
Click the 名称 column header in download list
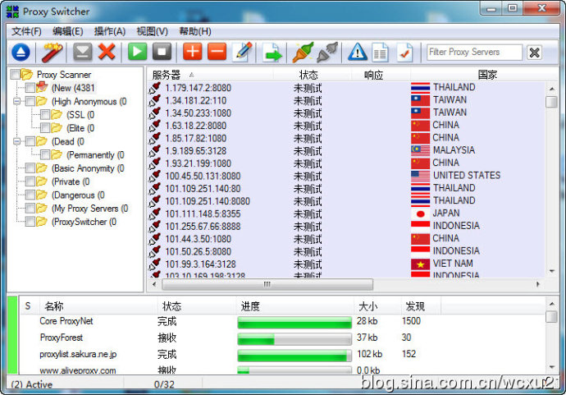click(98, 306)
